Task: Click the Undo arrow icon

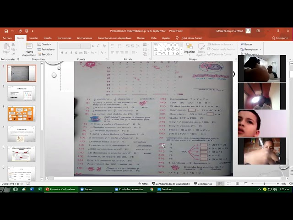Action: tap(12, 31)
